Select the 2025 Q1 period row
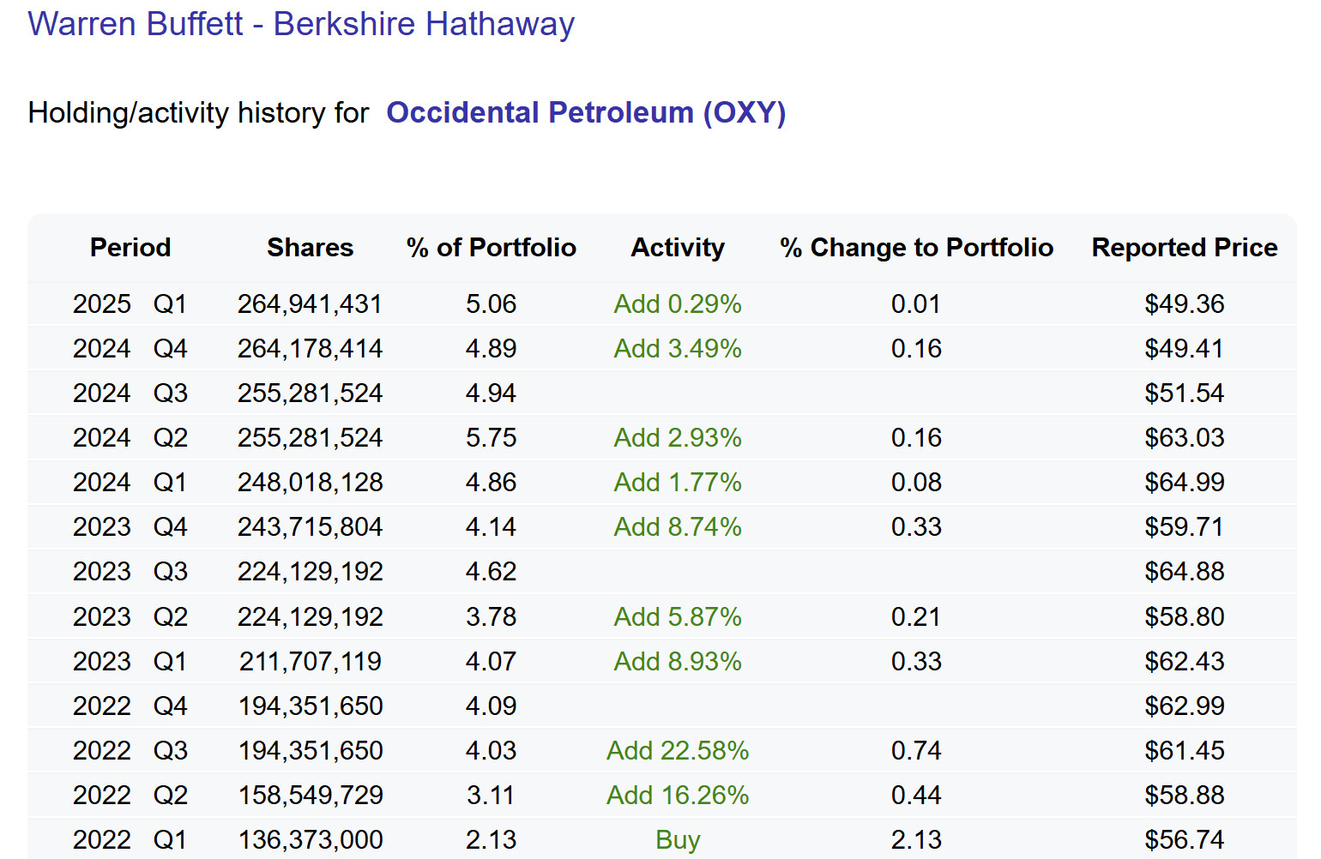Viewport: 1321px width, 859px height. coord(130,304)
